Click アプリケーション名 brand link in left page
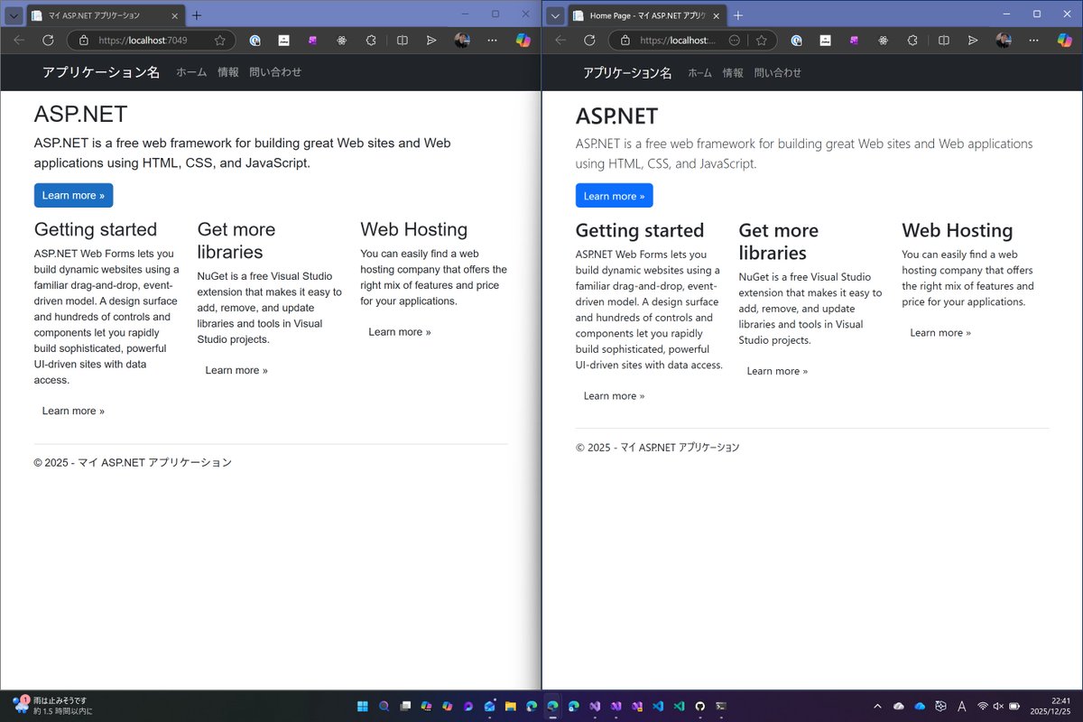Screen dimensions: 1083x722 point(101,72)
